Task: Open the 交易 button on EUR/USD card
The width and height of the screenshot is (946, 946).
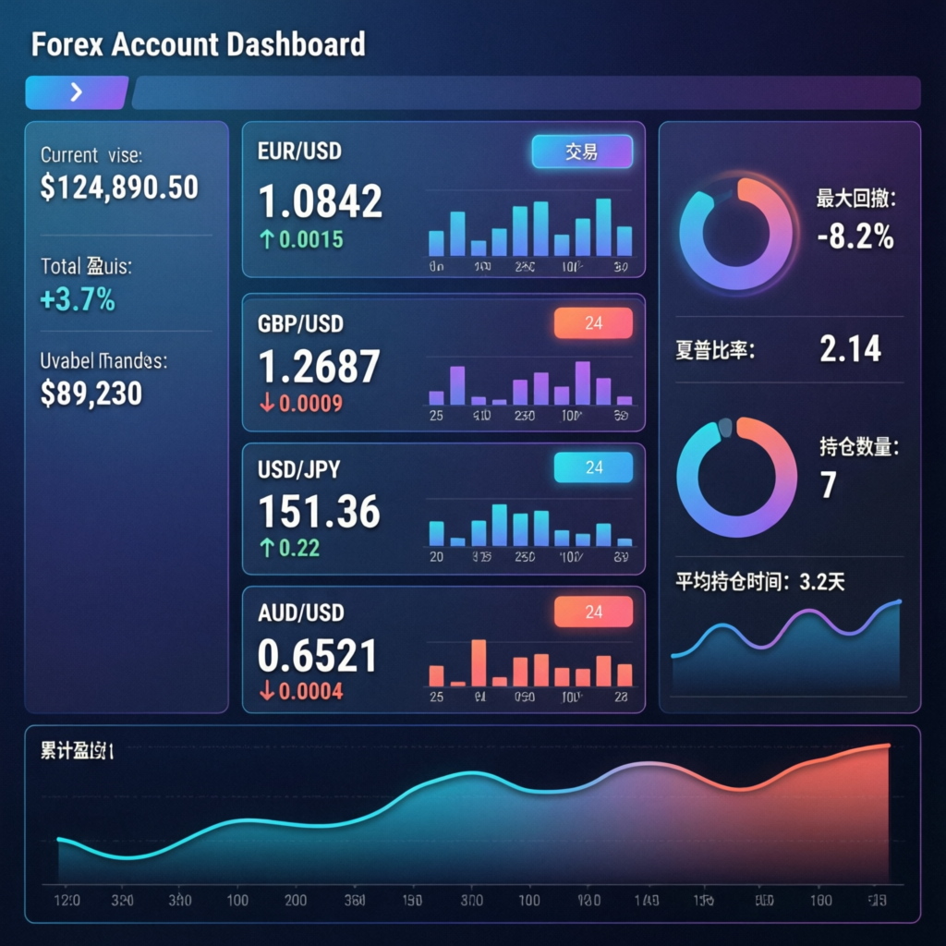Action: 582,152
